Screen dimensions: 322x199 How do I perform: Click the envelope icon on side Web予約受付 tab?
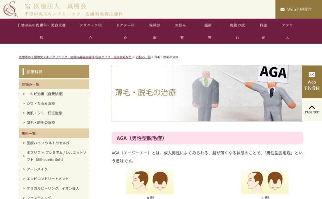312,74
